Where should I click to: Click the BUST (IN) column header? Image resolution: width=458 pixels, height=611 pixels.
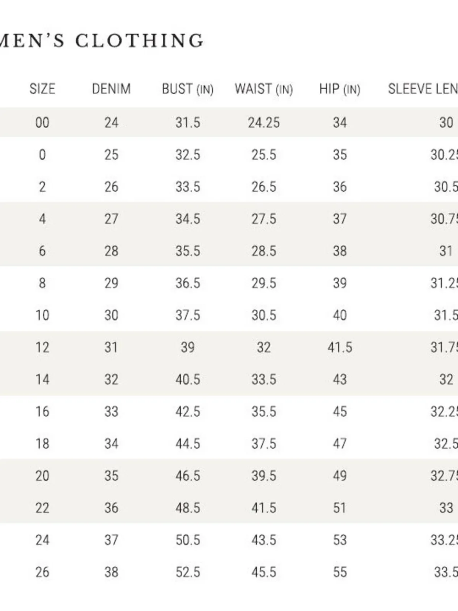click(188, 89)
